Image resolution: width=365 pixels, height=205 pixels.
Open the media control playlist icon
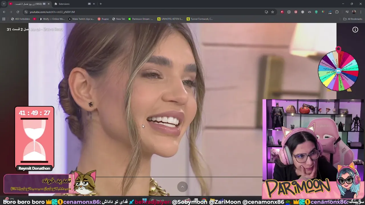347,12
